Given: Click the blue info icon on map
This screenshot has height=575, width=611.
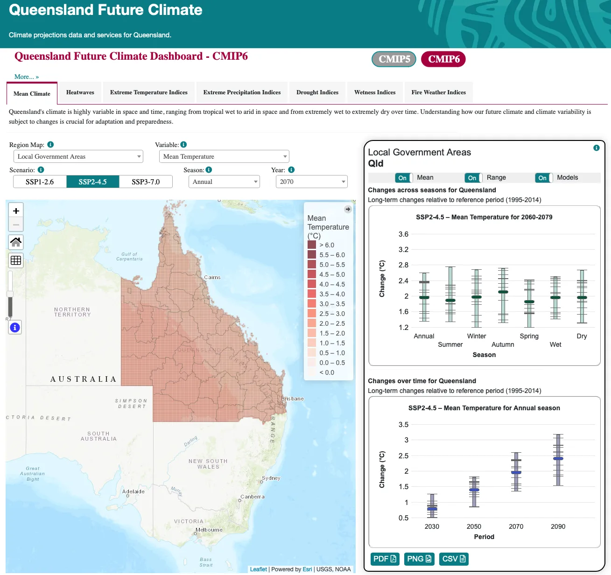Looking at the screenshot, I should click(x=15, y=328).
